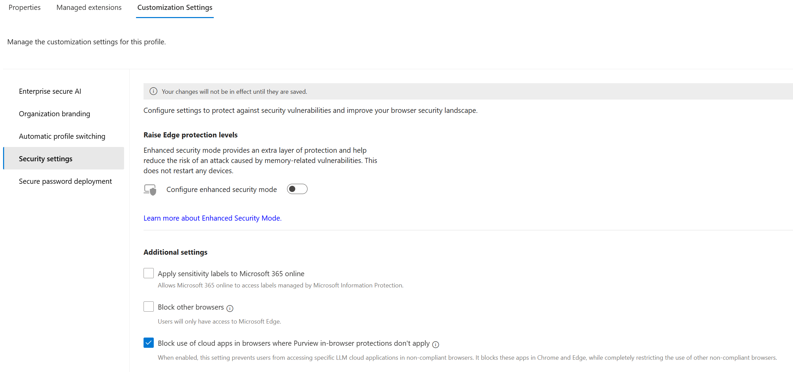
Task: Click the info icon in the unsaved changes banner
Action: pyautogui.click(x=153, y=91)
